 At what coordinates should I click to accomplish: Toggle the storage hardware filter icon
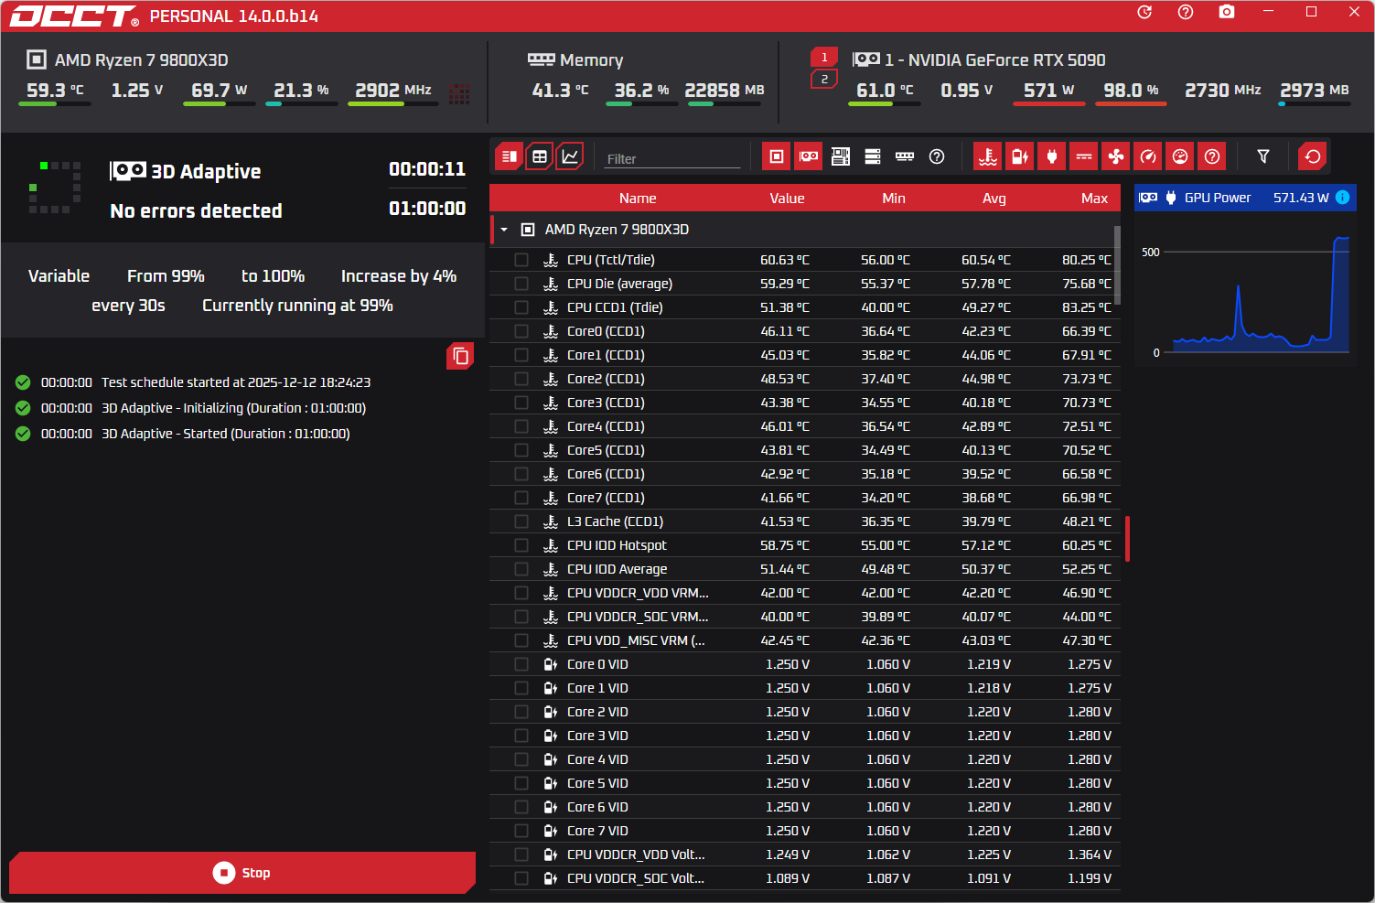coord(873,156)
